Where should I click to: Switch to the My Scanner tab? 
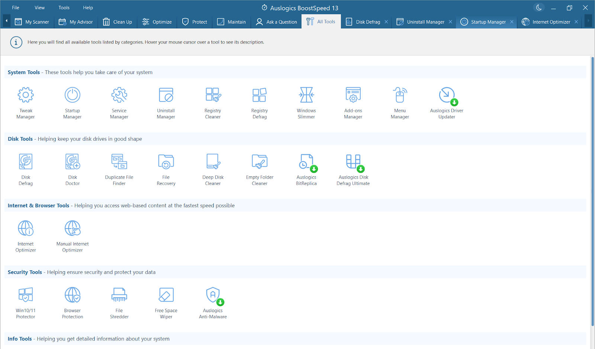coord(32,22)
